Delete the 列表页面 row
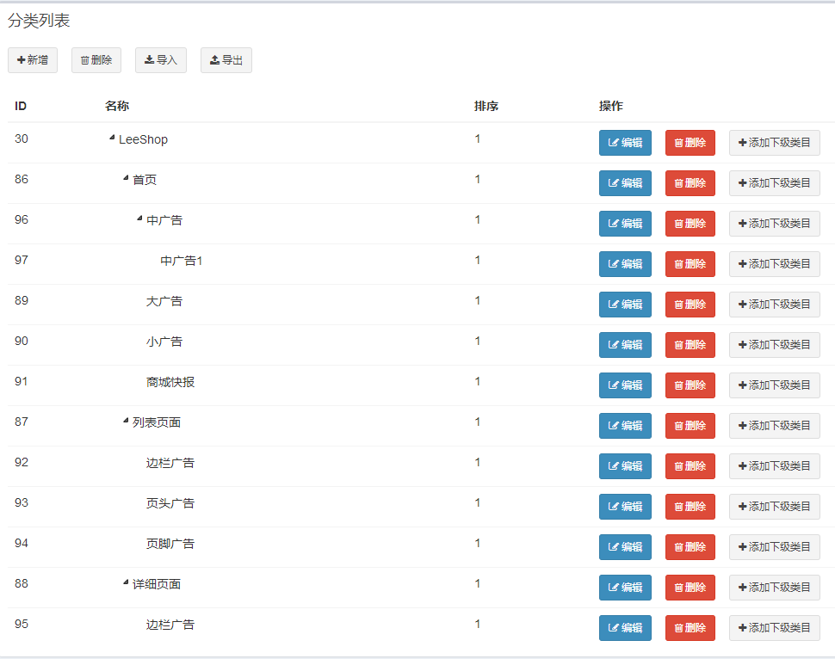This screenshot has width=835, height=659. point(690,426)
